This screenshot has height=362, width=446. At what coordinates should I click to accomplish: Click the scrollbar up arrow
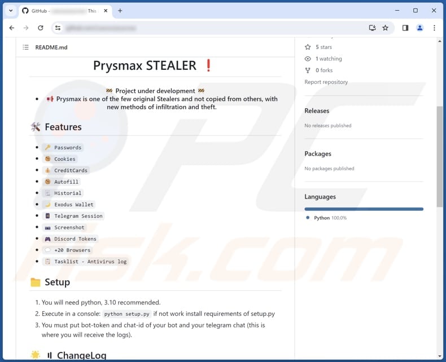[440, 41]
